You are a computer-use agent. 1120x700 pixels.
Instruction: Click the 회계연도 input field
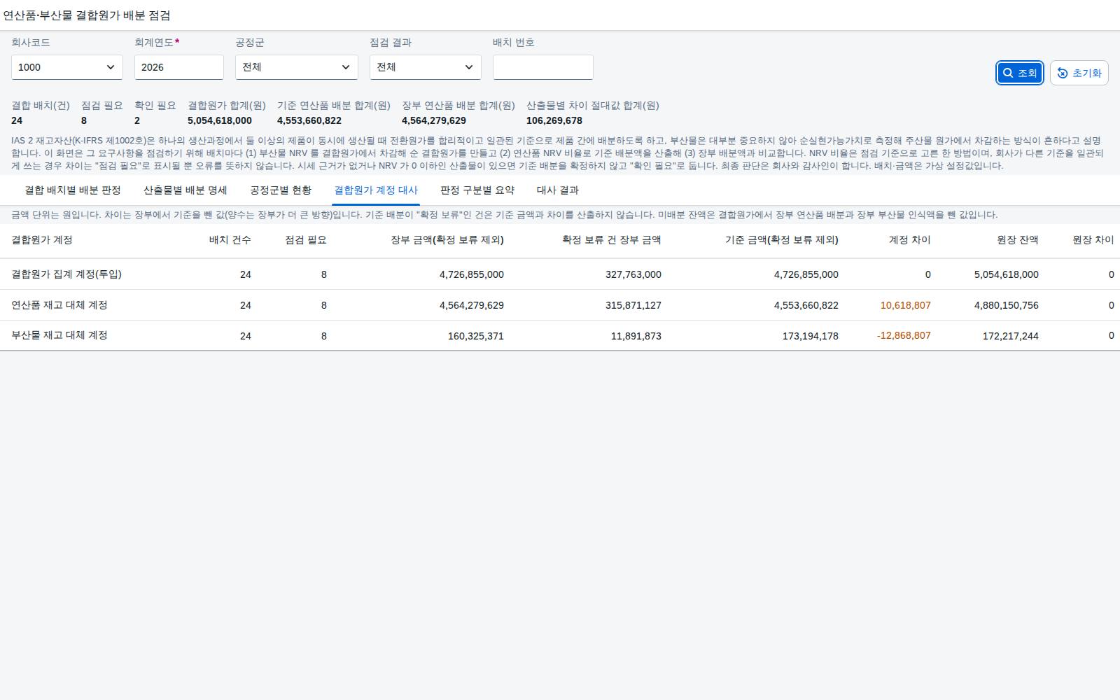click(x=179, y=67)
